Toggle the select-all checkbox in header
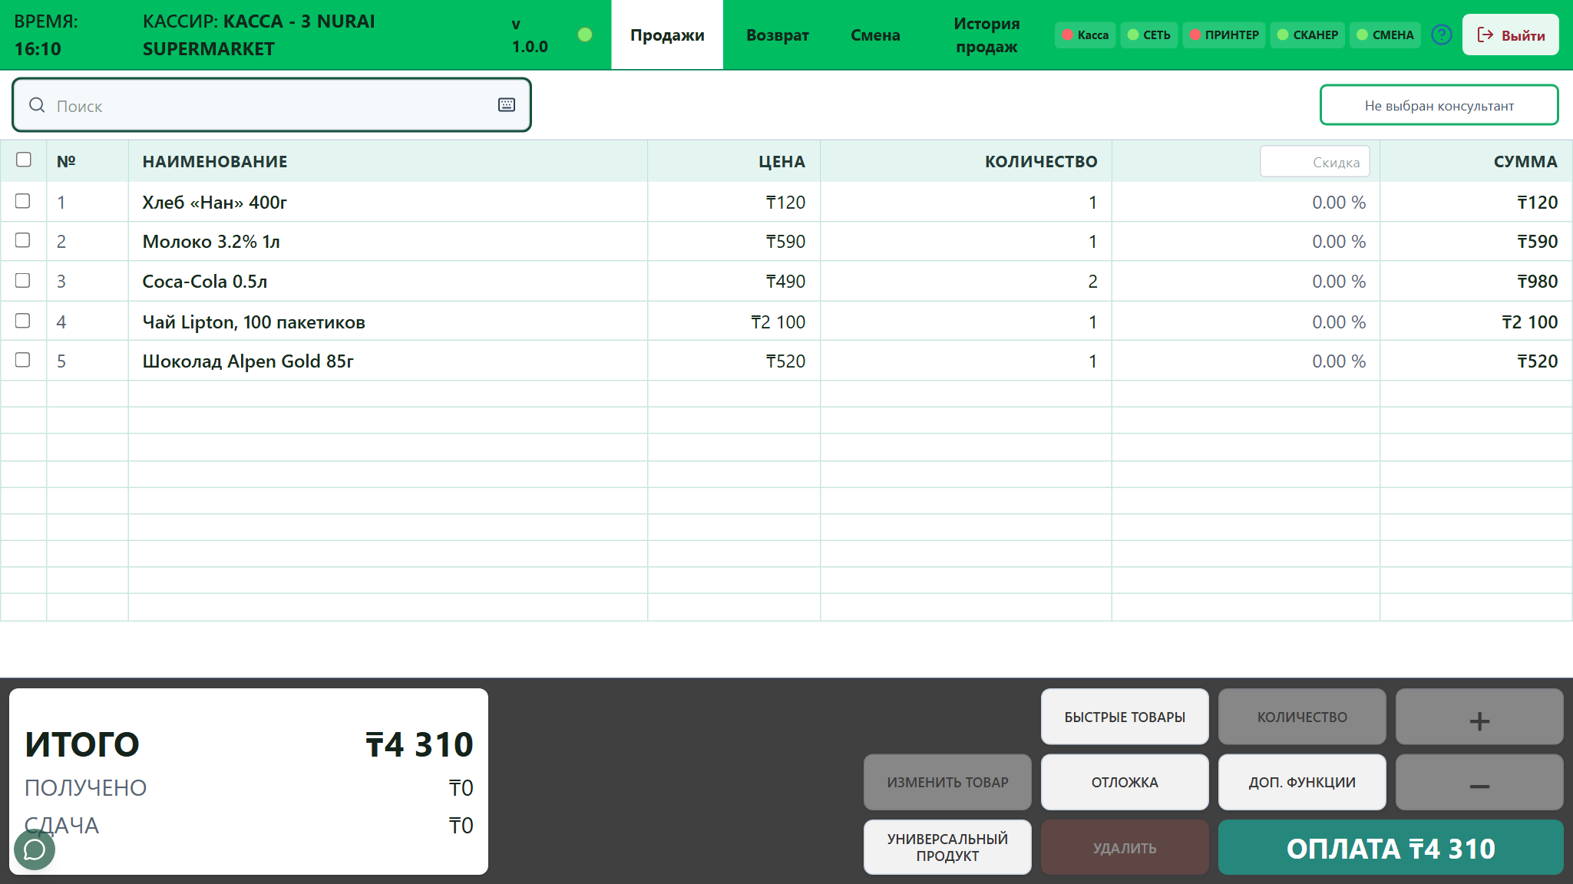Image resolution: width=1573 pixels, height=884 pixels. point(24,160)
